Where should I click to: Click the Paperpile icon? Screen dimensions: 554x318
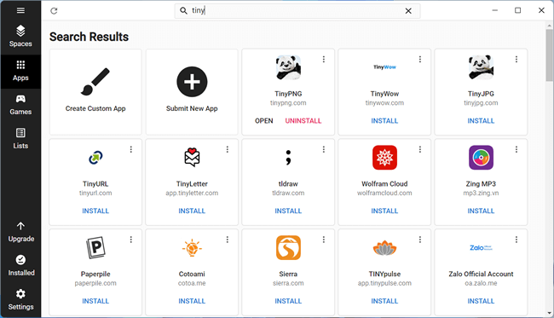click(x=95, y=248)
